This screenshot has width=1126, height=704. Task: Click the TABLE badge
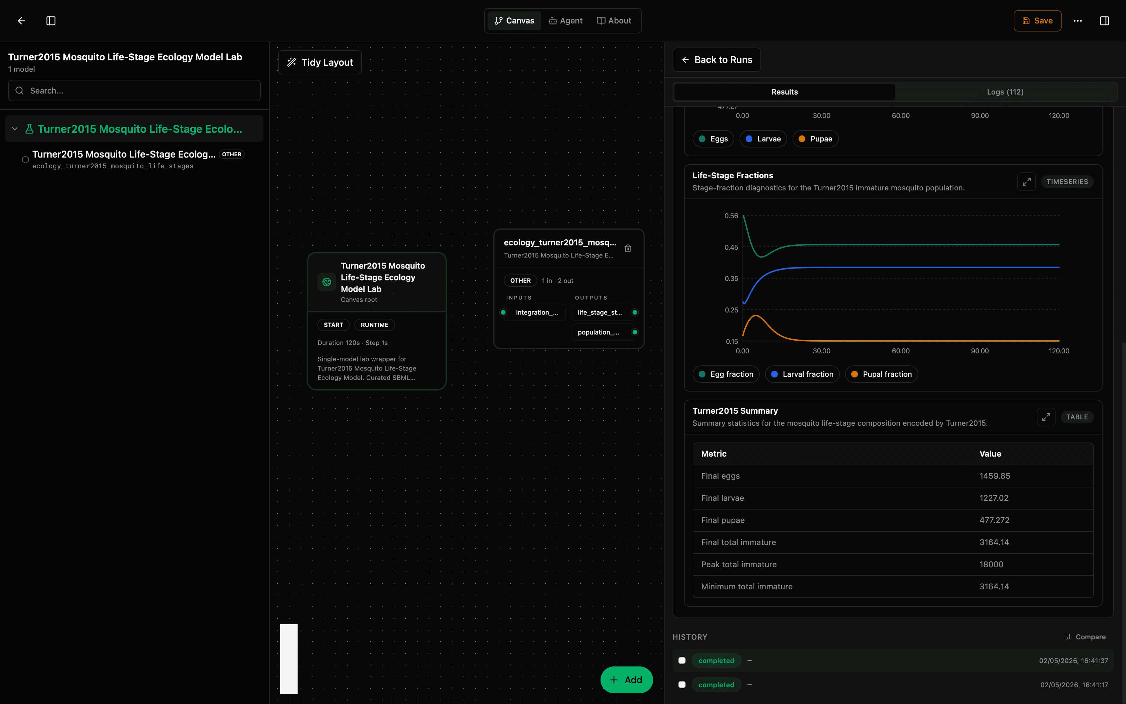(1077, 417)
